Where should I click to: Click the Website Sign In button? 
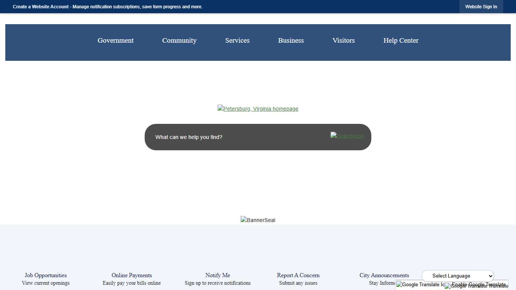coord(481,7)
